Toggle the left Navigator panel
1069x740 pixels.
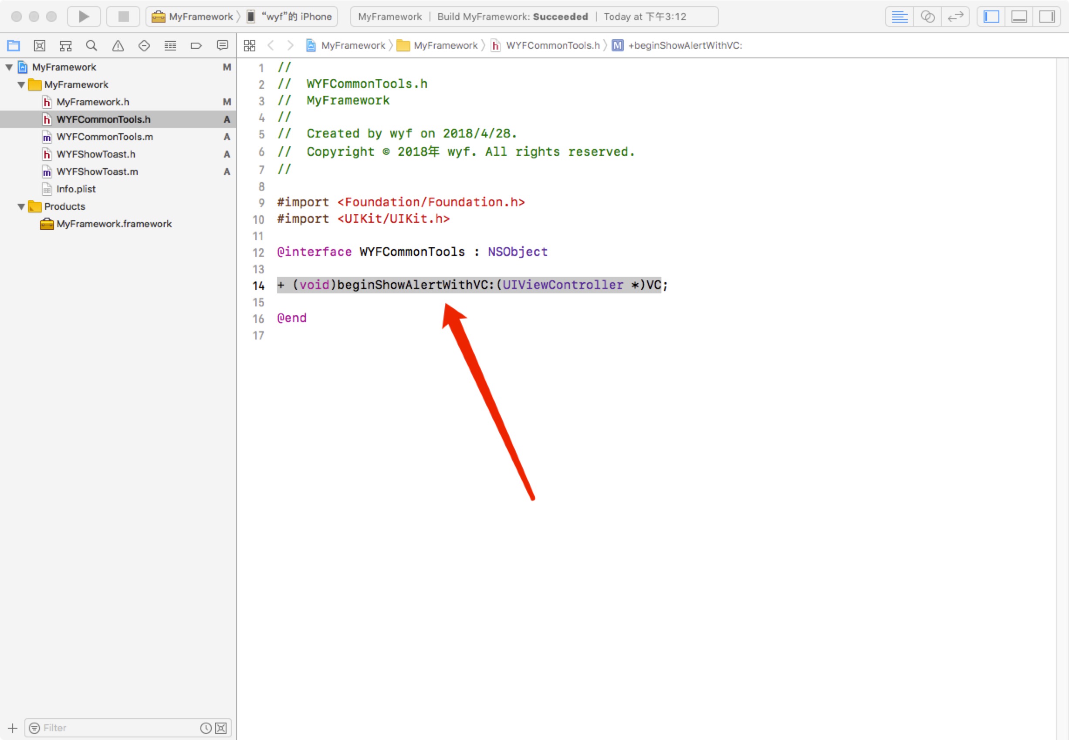[x=991, y=17]
